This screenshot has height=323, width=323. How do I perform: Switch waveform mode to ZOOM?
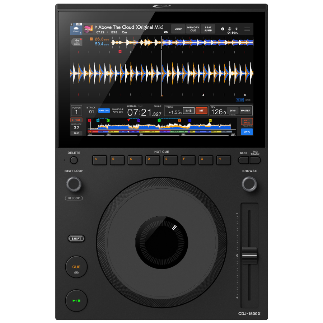pos(240,100)
